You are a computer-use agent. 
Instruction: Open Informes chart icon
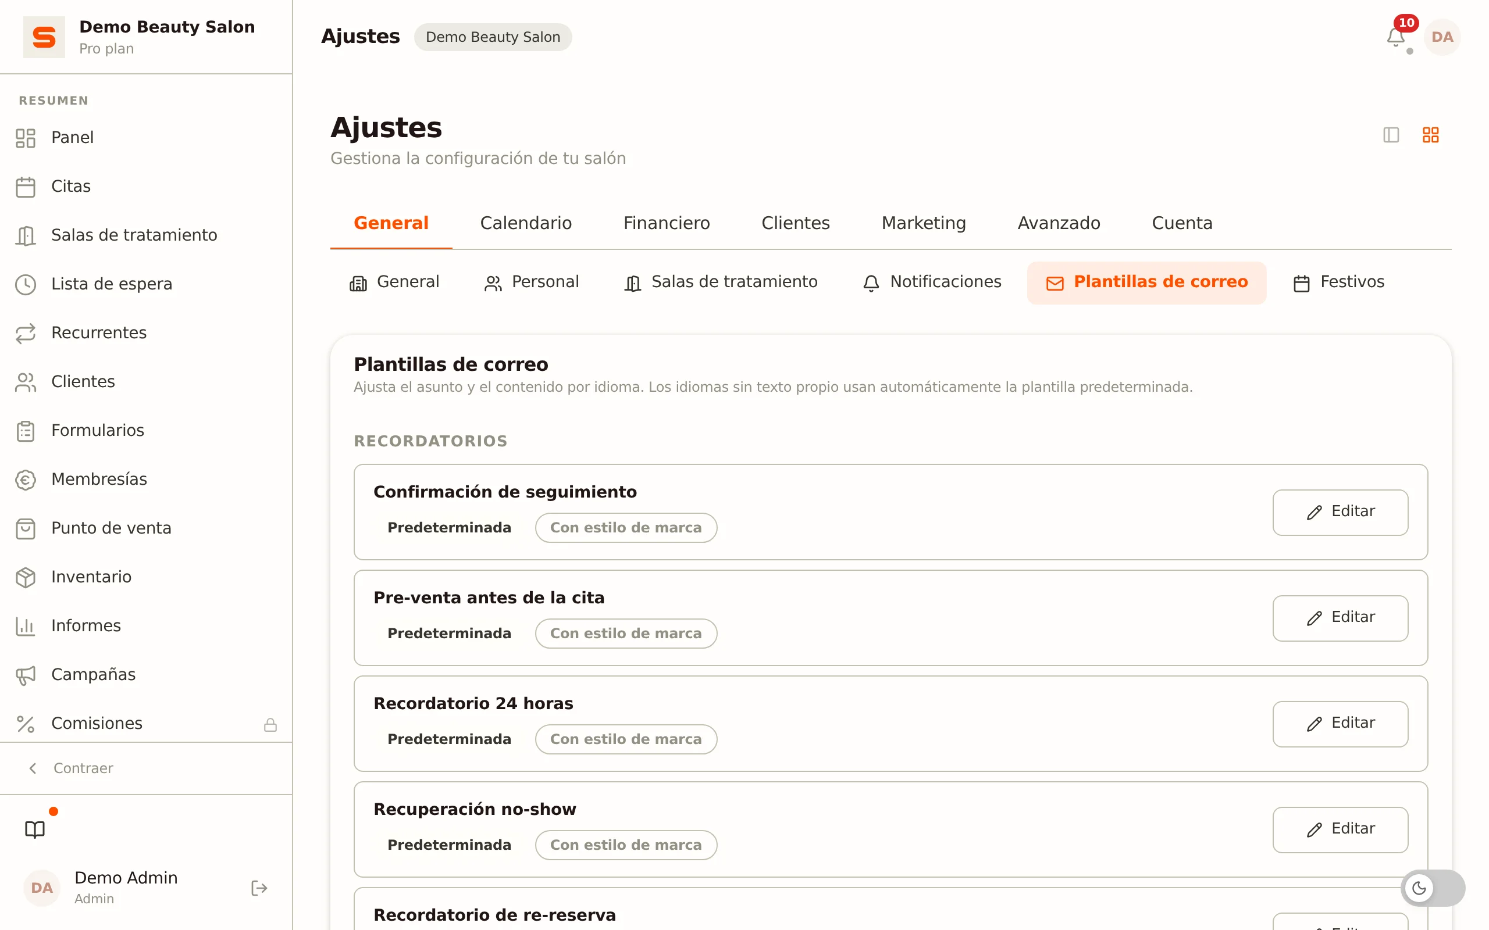25,625
